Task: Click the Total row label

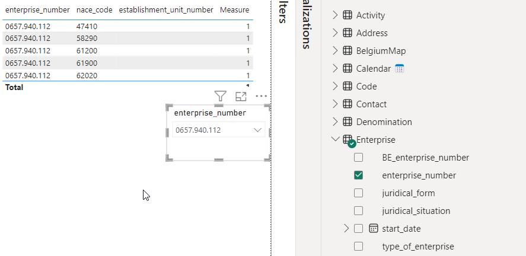Action: [x=14, y=88]
